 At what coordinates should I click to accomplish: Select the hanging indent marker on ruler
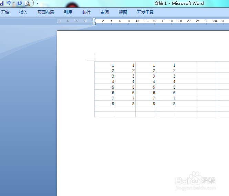coord(94,22)
